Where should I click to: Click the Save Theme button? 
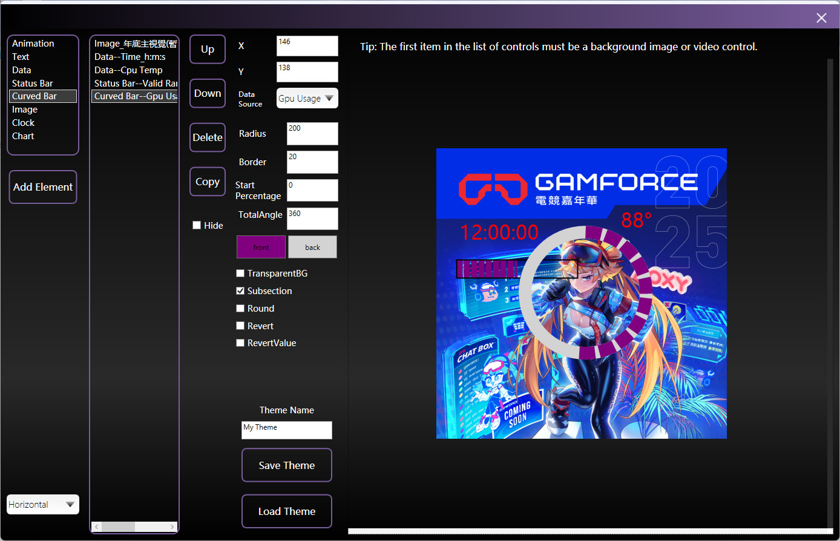(286, 465)
